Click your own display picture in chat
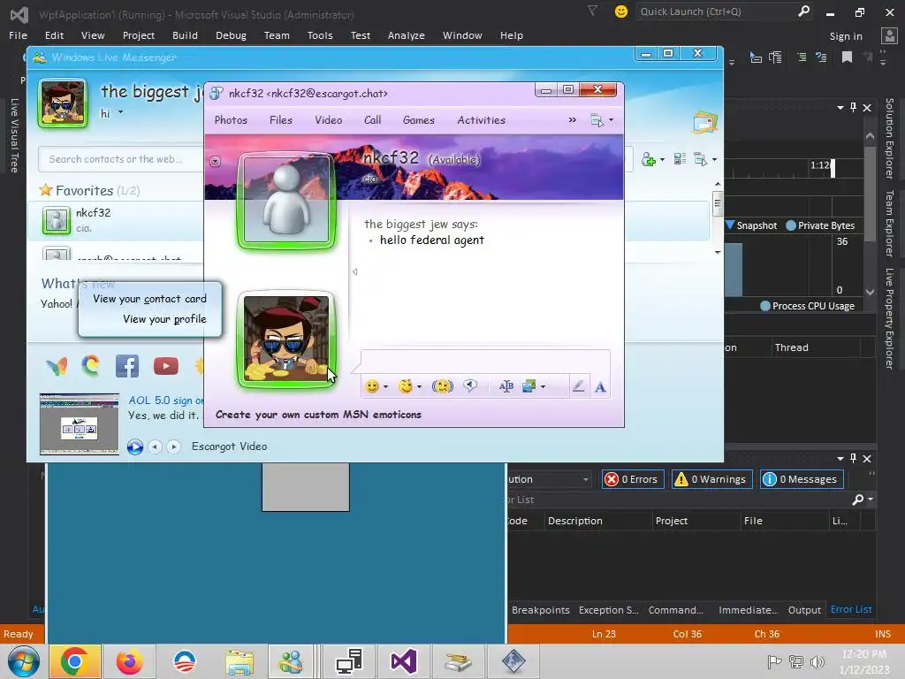 tap(286, 339)
